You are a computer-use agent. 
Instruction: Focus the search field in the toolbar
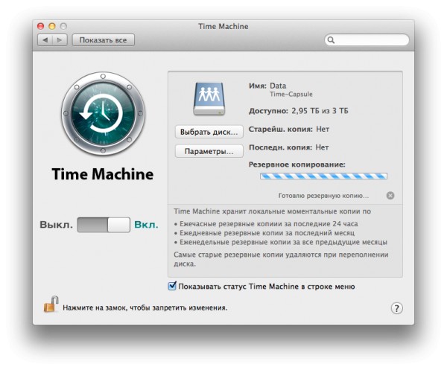pyautogui.click(x=367, y=40)
